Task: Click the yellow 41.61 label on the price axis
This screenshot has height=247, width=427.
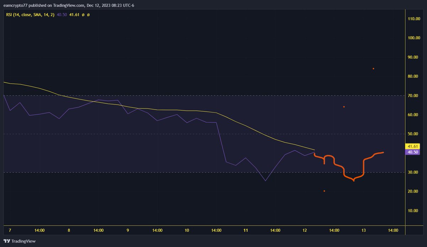Action: click(x=413, y=146)
